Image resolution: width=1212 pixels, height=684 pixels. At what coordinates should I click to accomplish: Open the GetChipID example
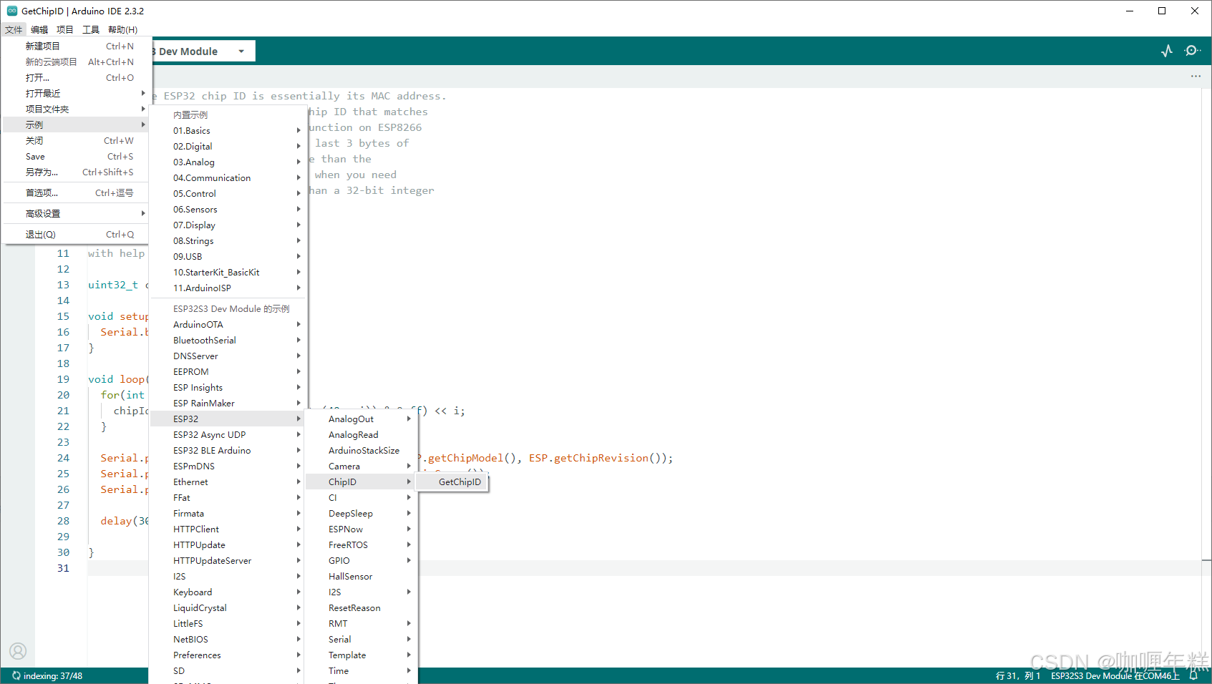(452, 482)
